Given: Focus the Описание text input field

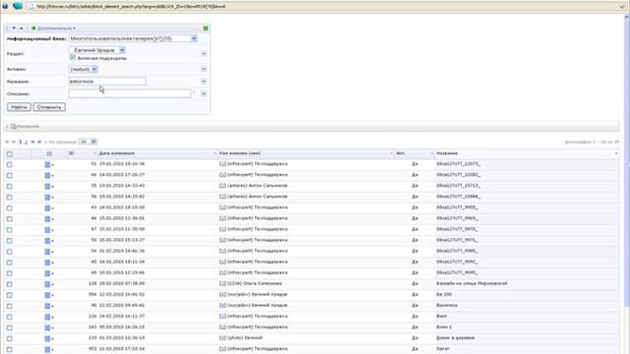Looking at the screenshot, I should tap(130, 93).
